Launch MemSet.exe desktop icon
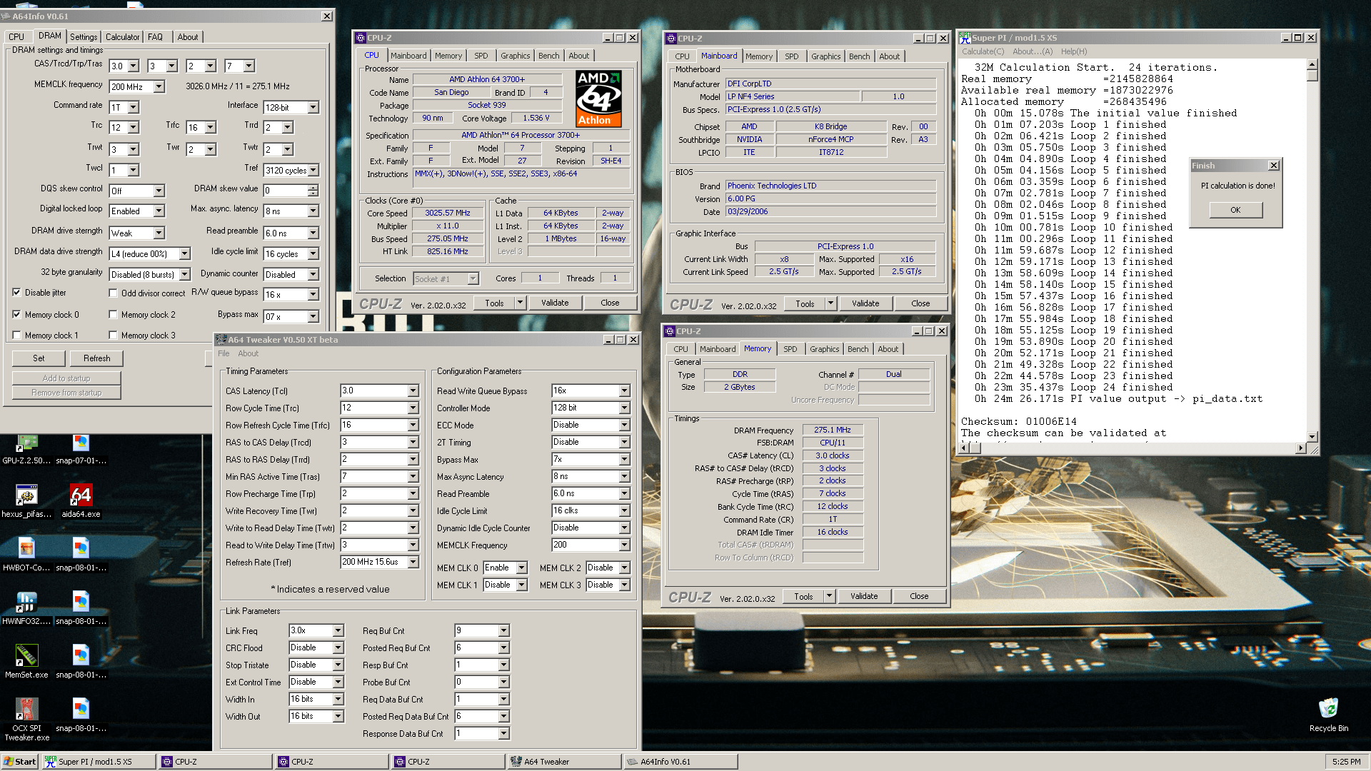This screenshot has width=1371, height=771. pyautogui.click(x=27, y=655)
